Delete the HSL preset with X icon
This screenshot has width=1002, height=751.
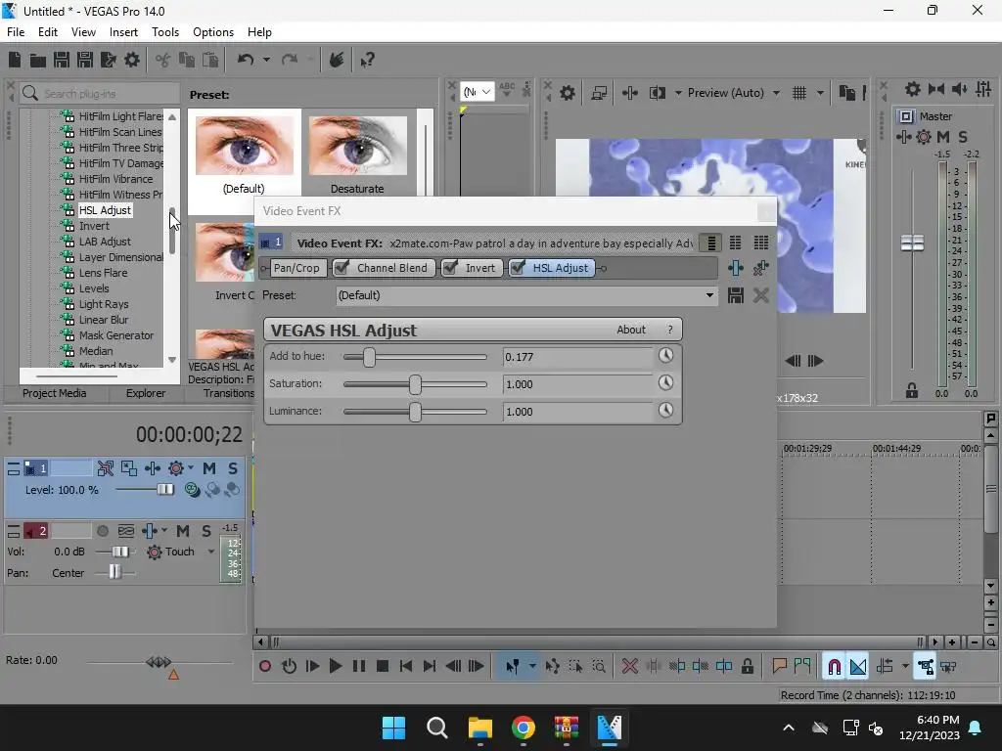[x=760, y=295]
